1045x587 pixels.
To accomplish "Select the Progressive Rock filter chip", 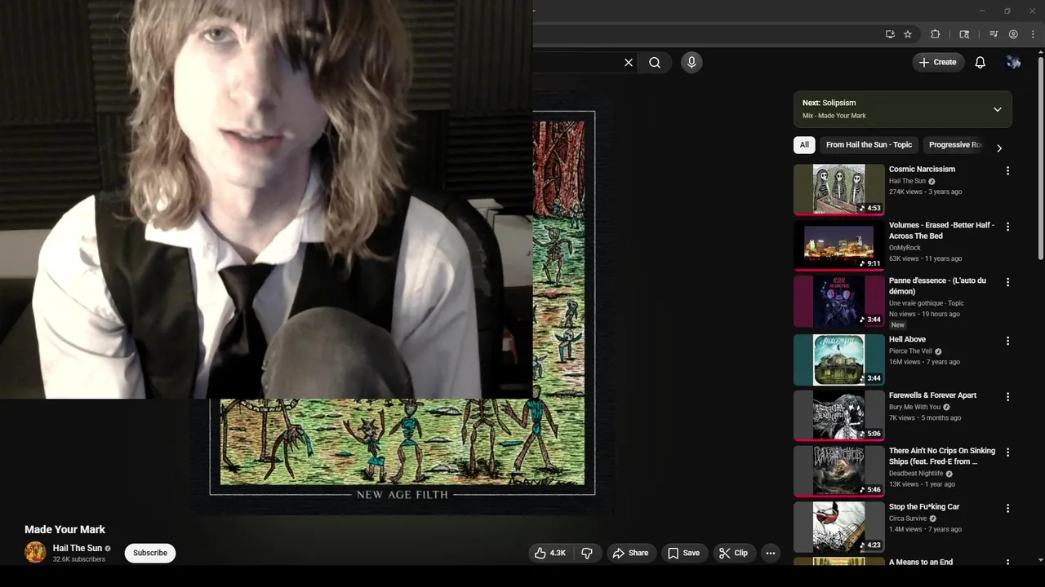I will tap(955, 145).
